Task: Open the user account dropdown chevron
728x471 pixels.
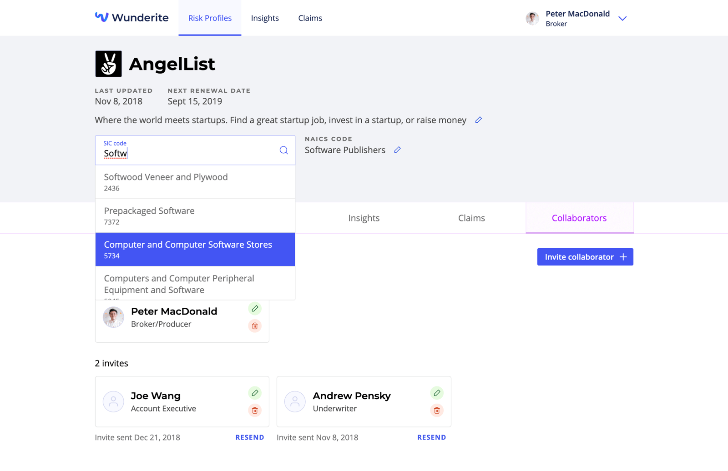Action: pos(622,18)
